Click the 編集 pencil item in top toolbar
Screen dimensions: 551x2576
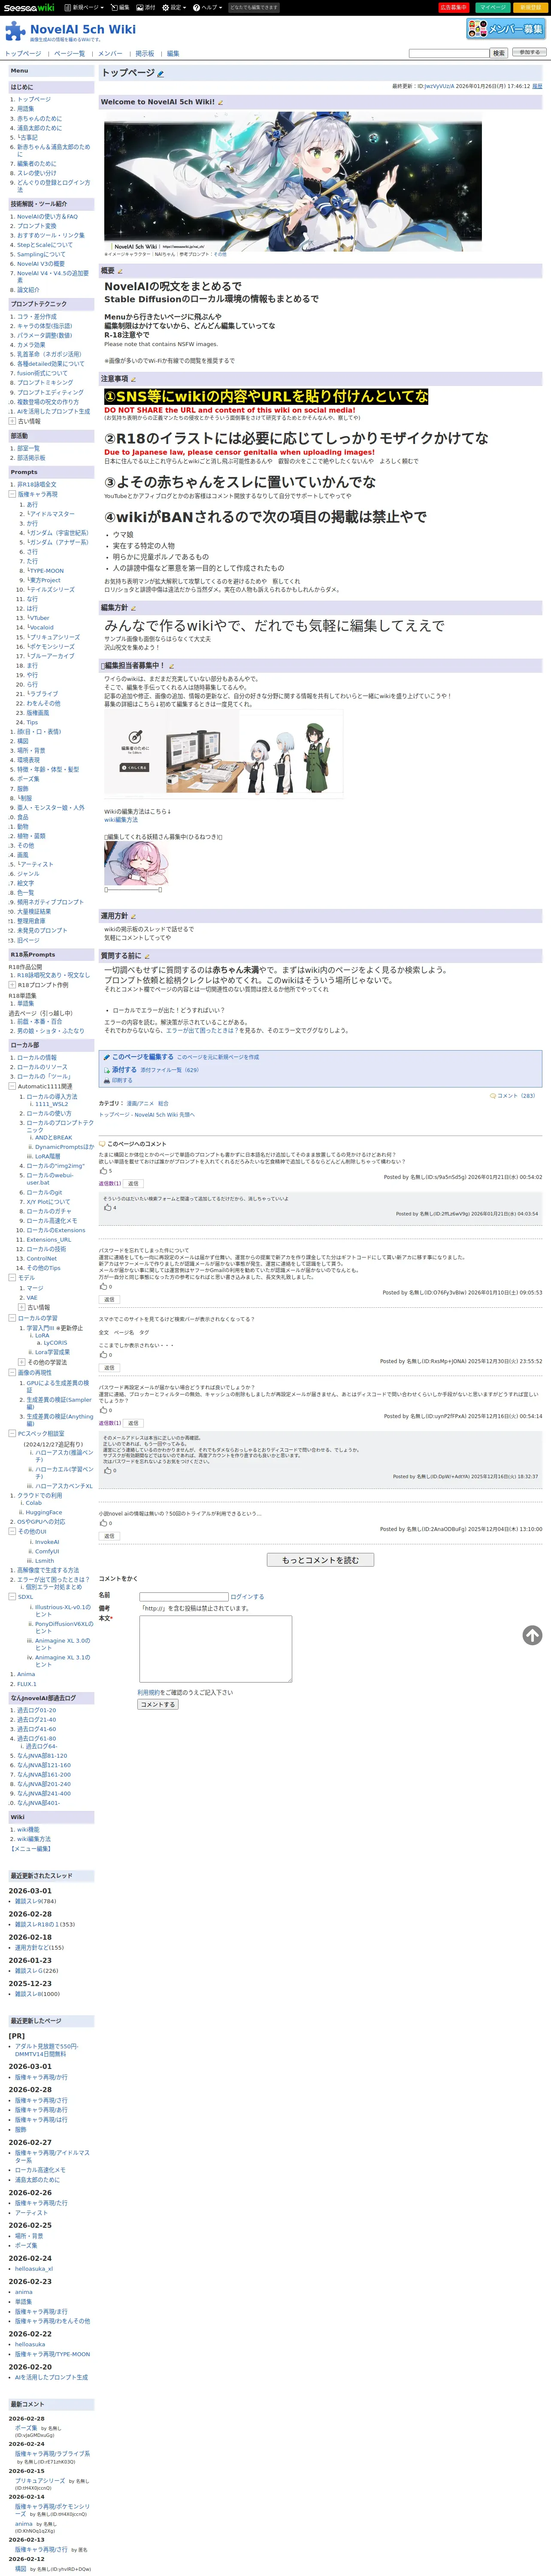click(121, 7)
